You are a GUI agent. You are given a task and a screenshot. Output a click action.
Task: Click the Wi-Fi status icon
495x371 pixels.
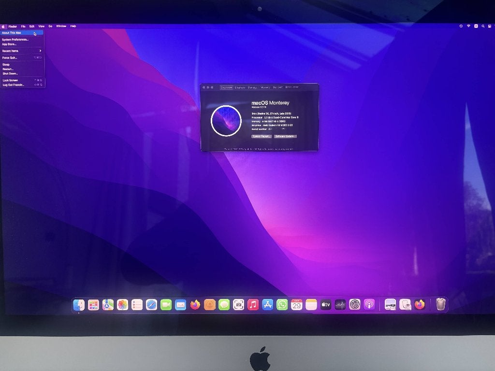[x=468, y=26]
